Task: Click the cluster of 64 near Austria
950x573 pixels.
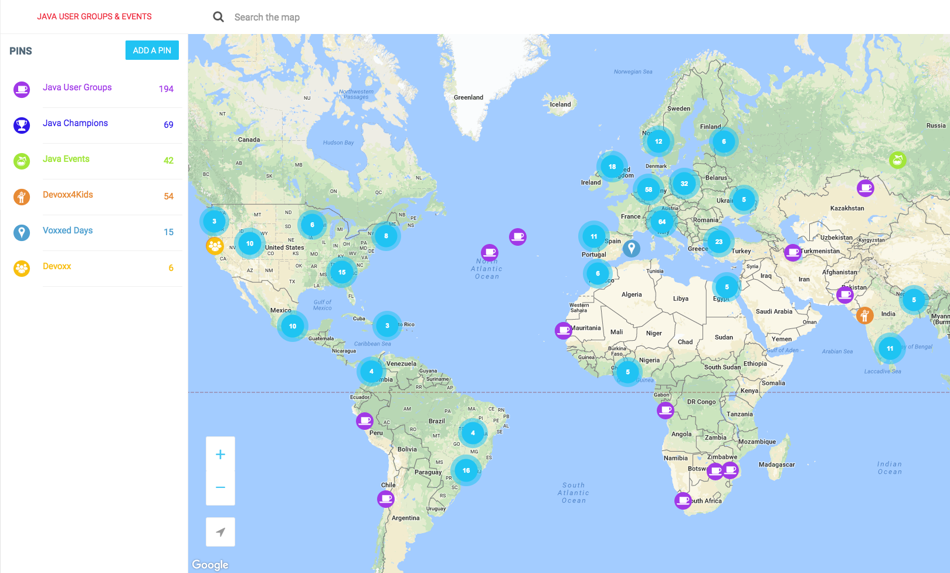Action: (x=662, y=222)
